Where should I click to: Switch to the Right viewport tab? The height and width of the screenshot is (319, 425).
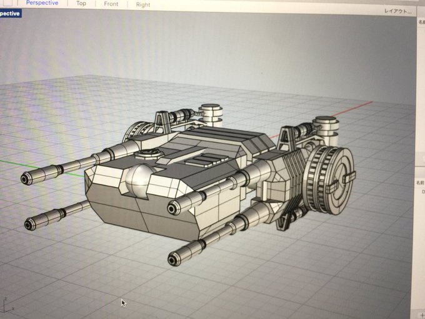143,4
